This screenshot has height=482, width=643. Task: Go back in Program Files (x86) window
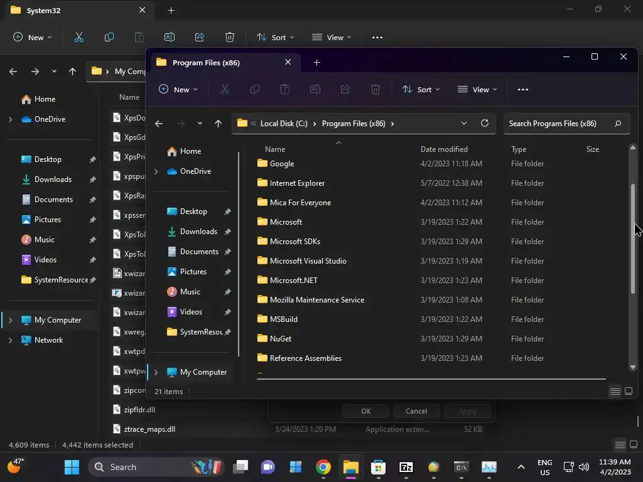(159, 124)
